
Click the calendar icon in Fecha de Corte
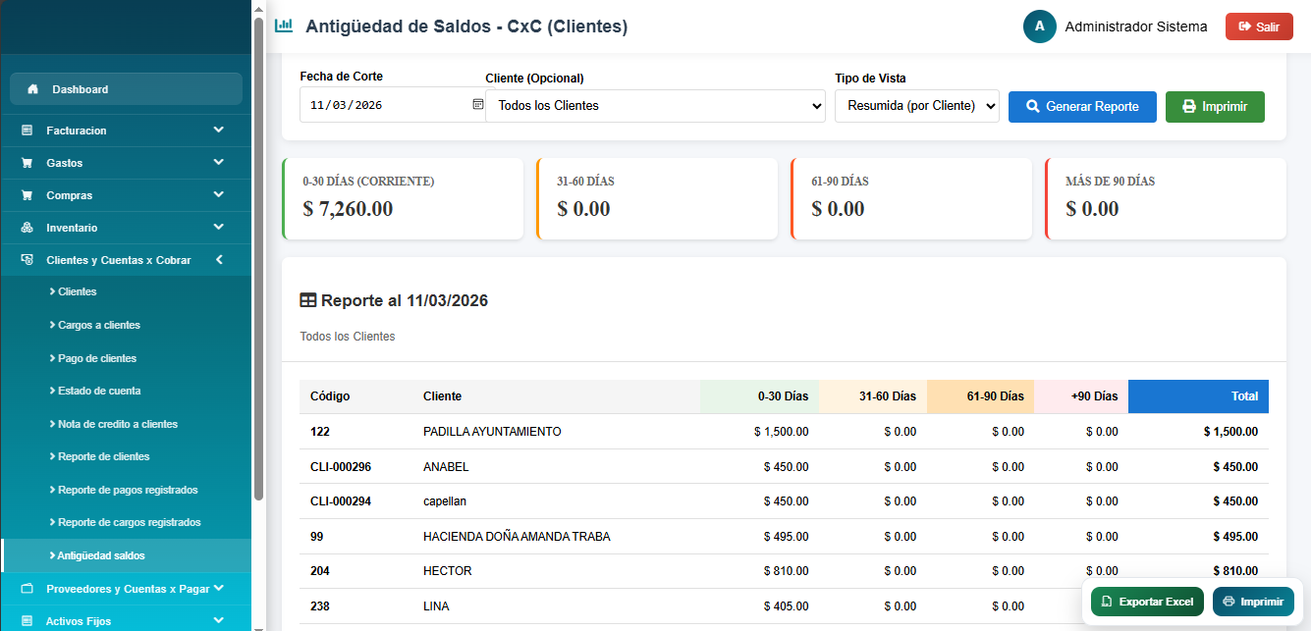pos(478,104)
